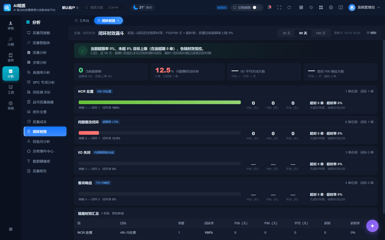Select the 30 天 time range
The image size is (385, 240).
[286, 33]
